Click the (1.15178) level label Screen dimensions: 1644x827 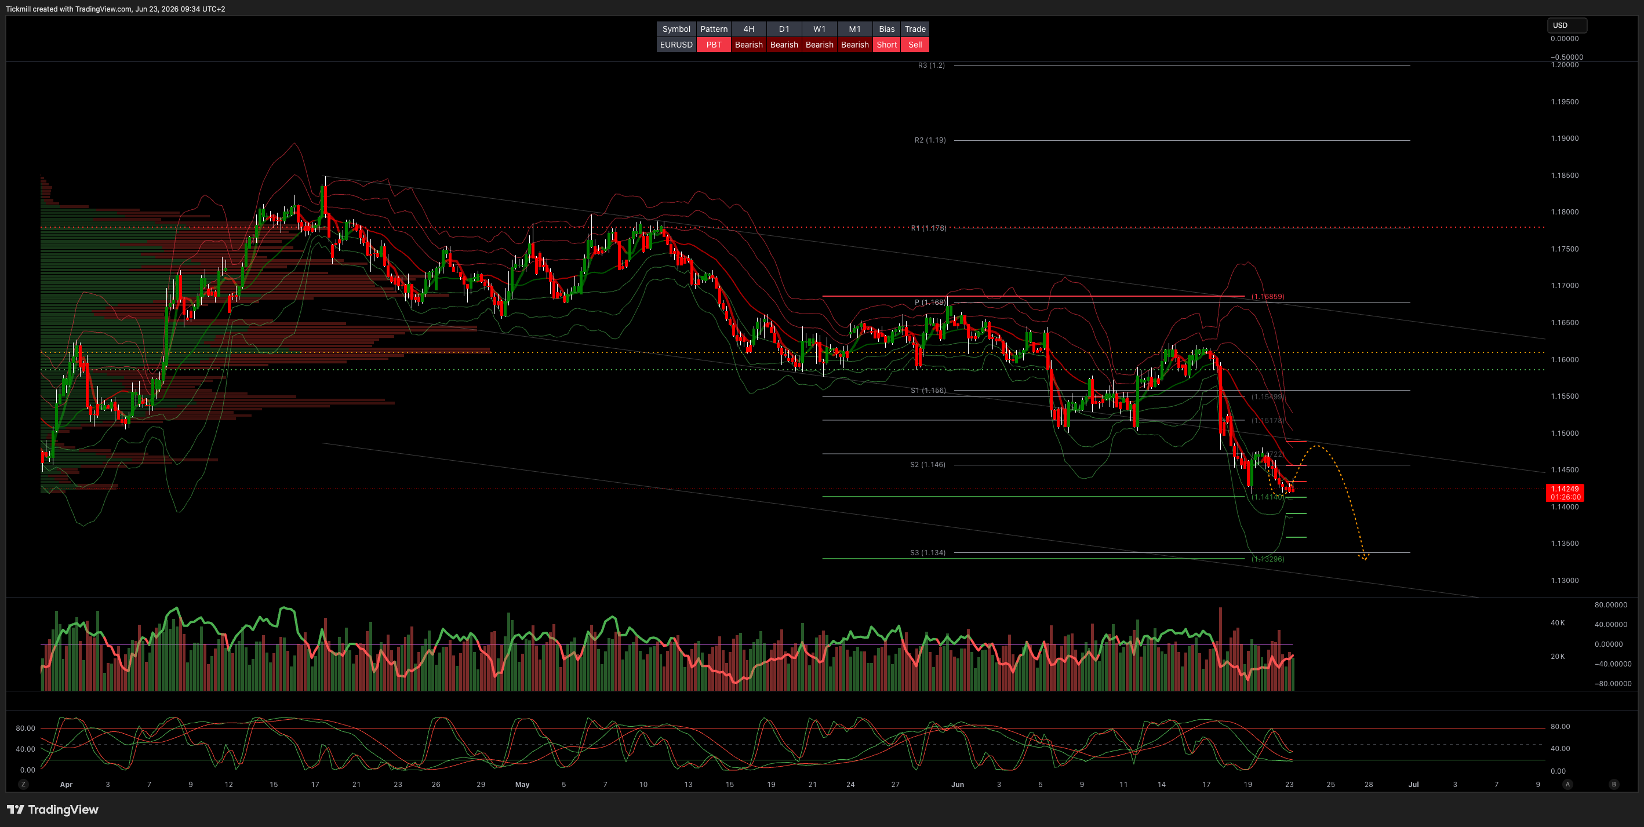coord(1267,421)
